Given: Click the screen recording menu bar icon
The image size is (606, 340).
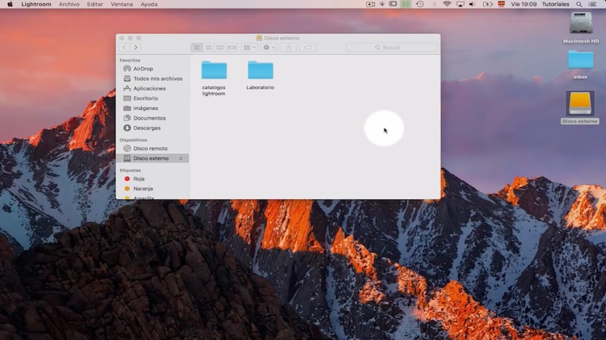Looking at the screenshot, I should pos(370,4).
